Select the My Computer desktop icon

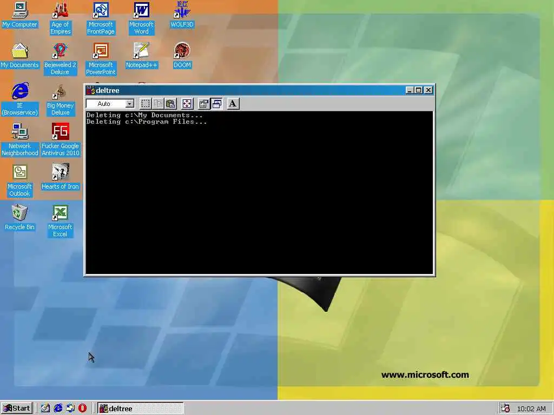click(x=19, y=15)
